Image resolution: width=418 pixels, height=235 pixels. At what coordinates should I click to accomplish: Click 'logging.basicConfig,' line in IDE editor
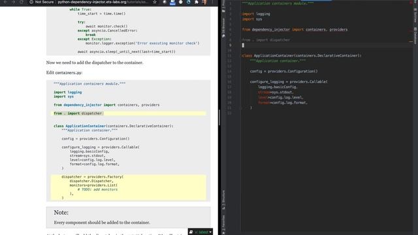[278, 87]
